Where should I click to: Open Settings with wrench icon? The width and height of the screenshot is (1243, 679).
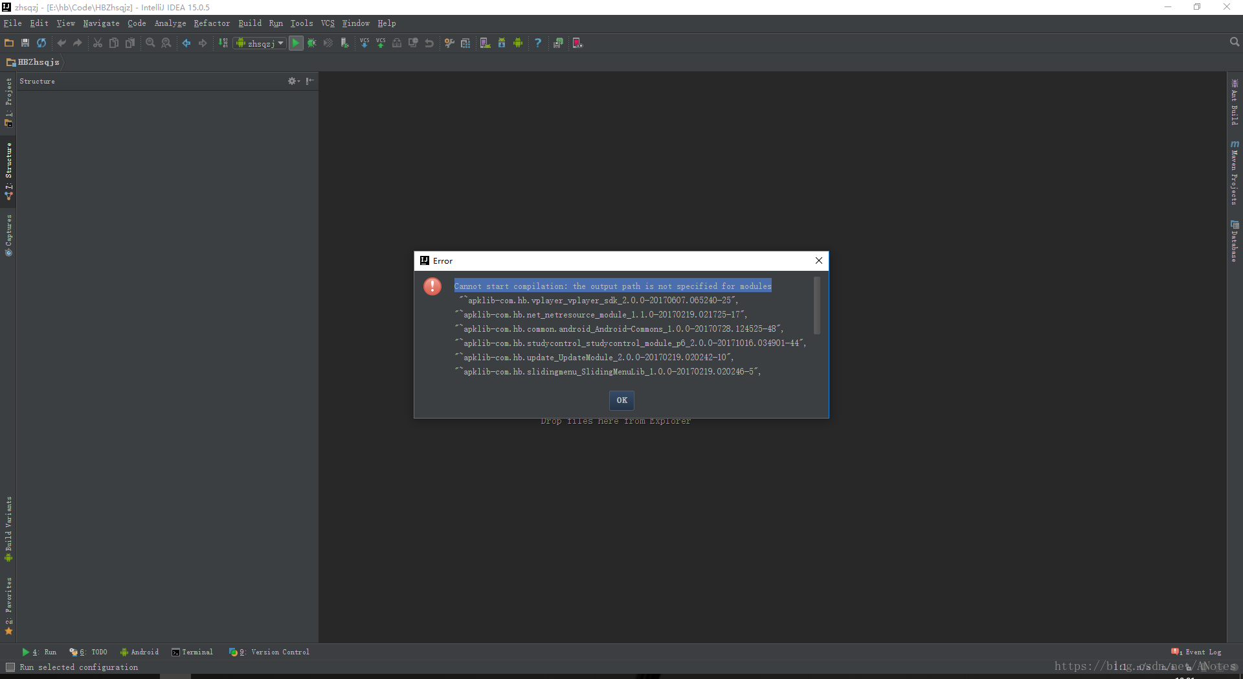pyautogui.click(x=449, y=43)
